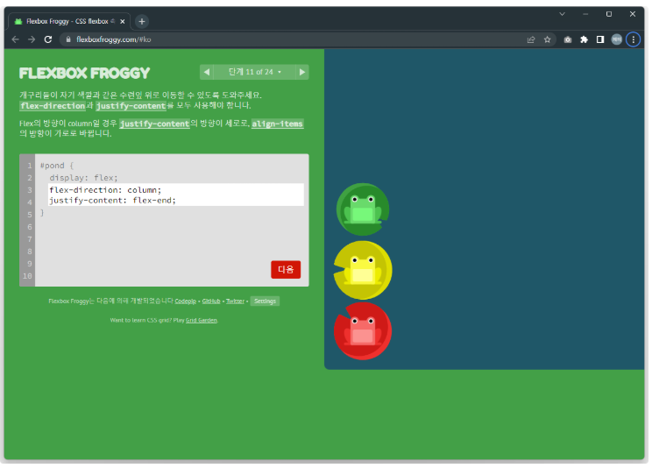Image resolution: width=652 pixels, height=468 pixels.
Task: Maximize the browser window
Action: pyautogui.click(x=609, y=14)
